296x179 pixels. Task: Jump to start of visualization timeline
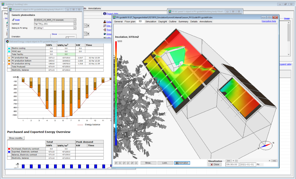[x=228, y=161]
